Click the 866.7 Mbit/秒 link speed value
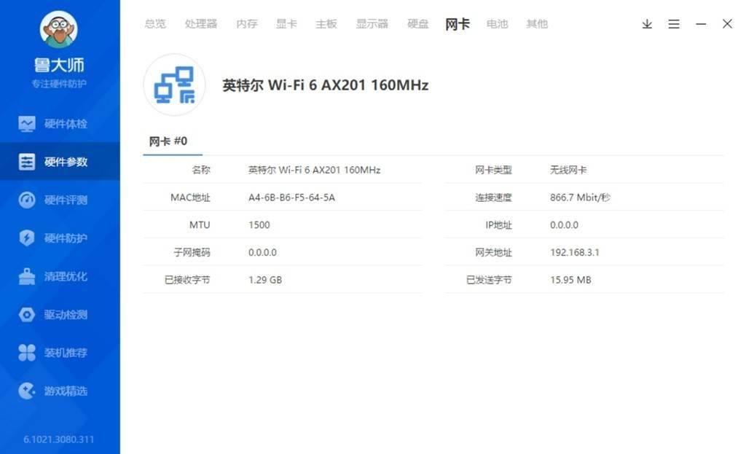This screenshot has height=454, width=746. click(x=580, y=197)
